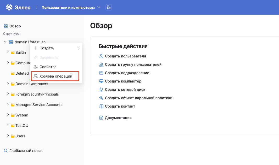
Task: Collapse the domain1forest.lan tree node
Action: (5, 42)
